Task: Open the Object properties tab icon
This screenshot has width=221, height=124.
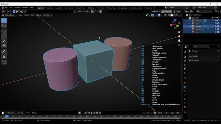Action: [185, 83]
